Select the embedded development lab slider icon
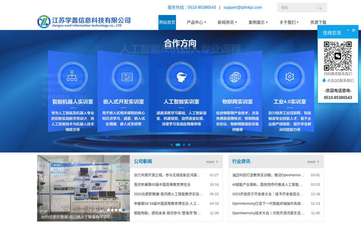The image size is (361, 225). coord(127,76)
